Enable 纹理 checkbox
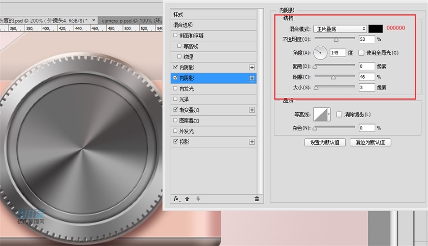 [x=179, y=57]
